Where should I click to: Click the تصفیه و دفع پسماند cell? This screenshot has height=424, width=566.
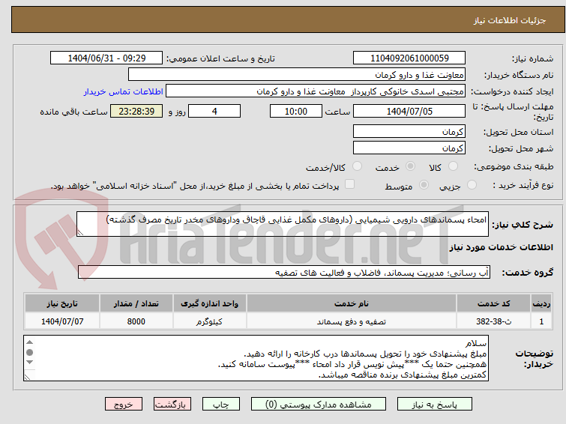click(352, 321)
